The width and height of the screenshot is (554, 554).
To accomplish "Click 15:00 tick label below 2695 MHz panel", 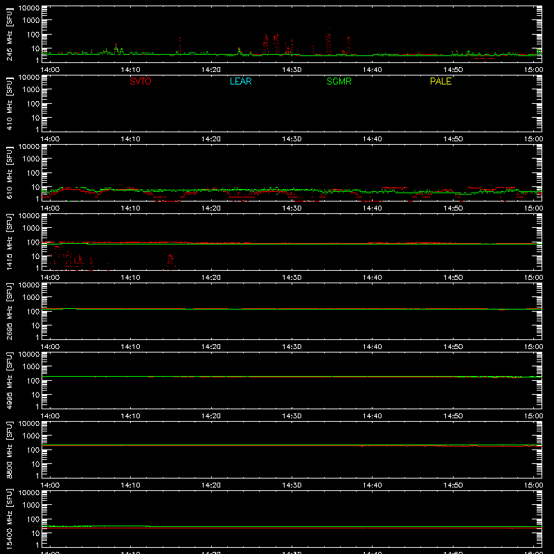I will click(x=533, y=347).
